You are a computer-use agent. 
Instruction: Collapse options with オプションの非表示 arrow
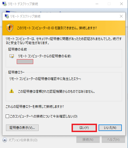pos(5,140)
